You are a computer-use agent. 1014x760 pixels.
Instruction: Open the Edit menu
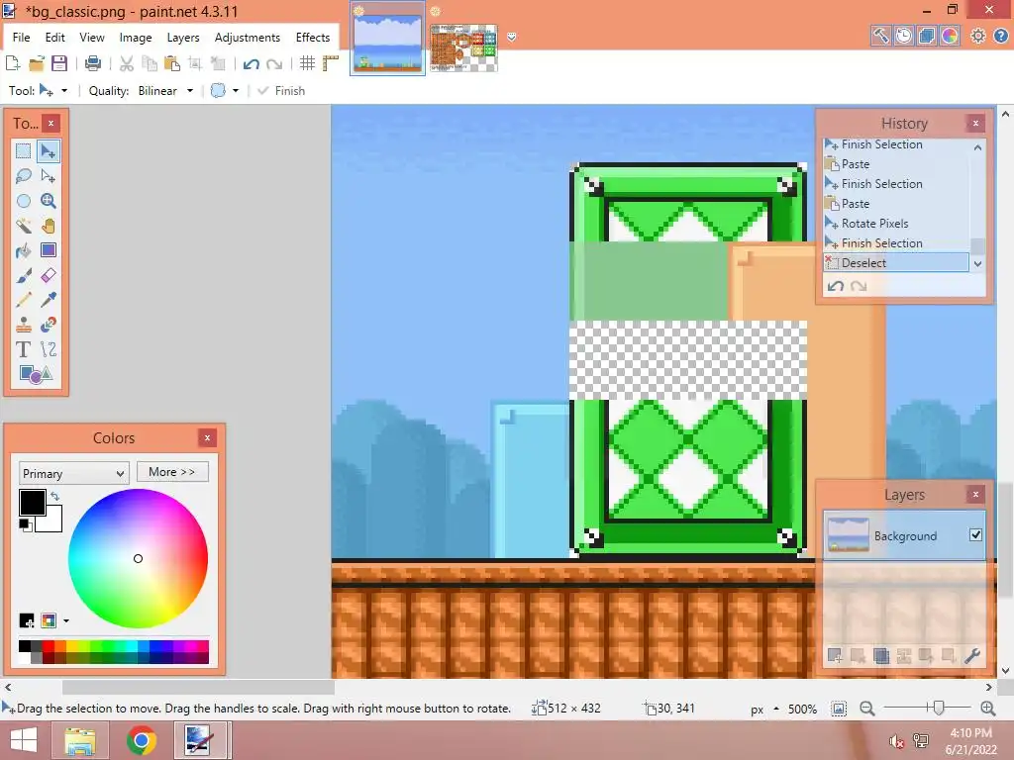click(55, 38)
